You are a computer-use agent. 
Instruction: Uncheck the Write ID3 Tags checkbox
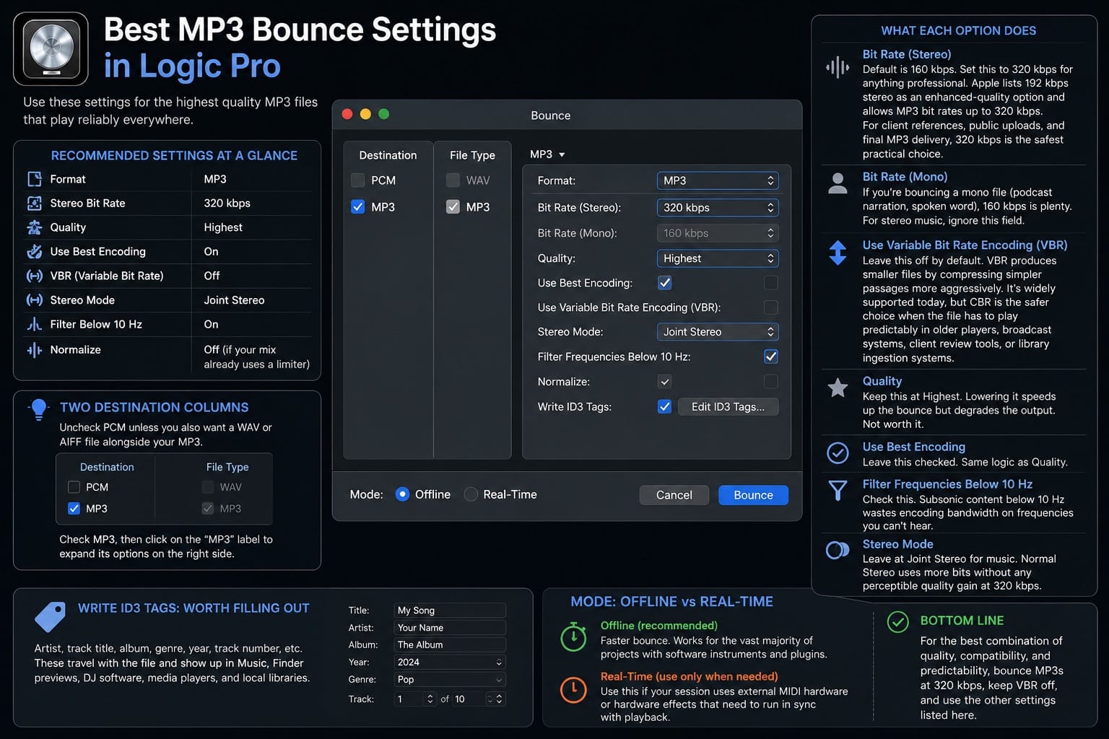(665, 407)
